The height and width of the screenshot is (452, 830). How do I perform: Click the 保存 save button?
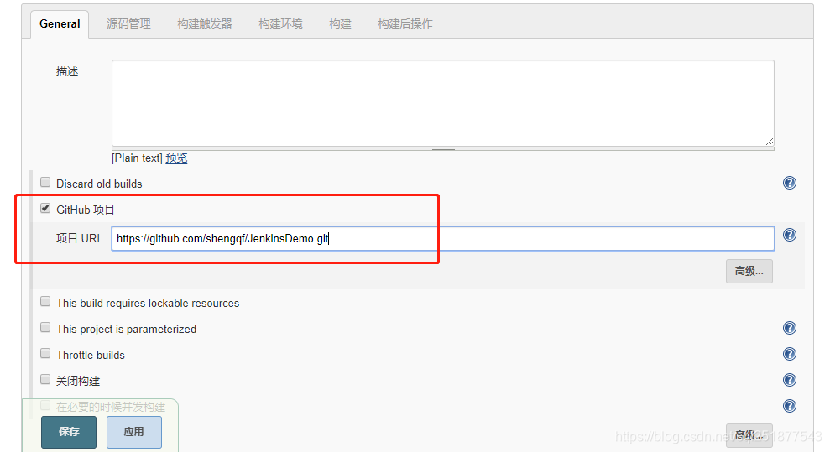[x=69, y=432]
